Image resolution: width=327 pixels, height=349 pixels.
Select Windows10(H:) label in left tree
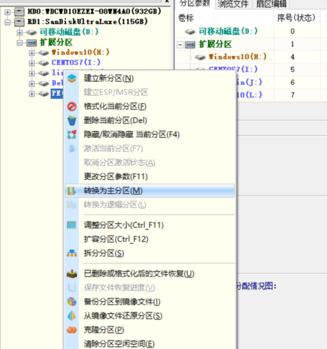pyautogui.click(x=80, y=52)
